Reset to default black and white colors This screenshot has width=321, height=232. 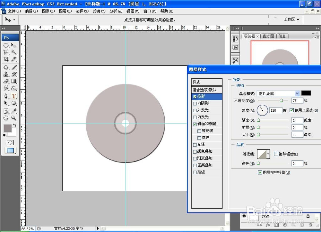point(5,135)
